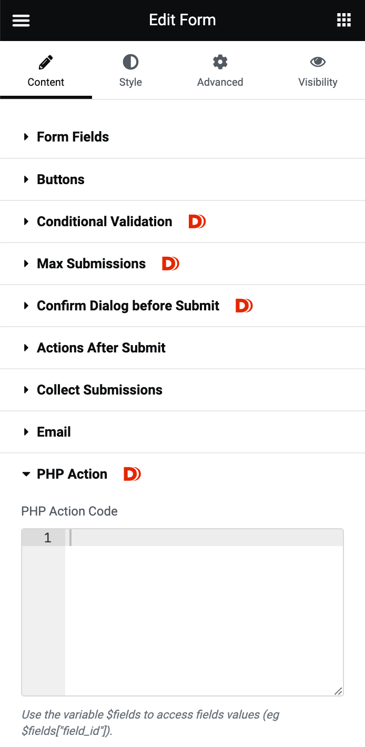Expand the Conditional Validation section

104,221
